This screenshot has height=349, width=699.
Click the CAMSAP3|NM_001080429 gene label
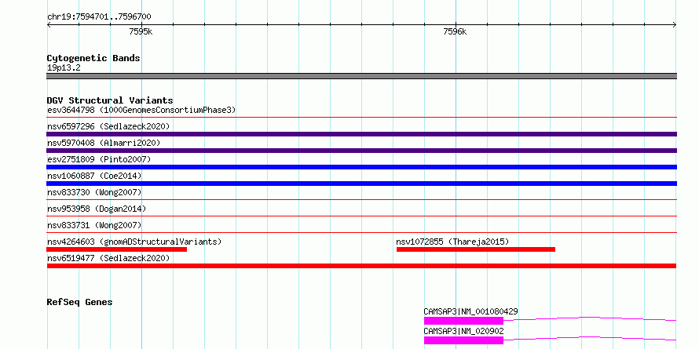[470, 311]
